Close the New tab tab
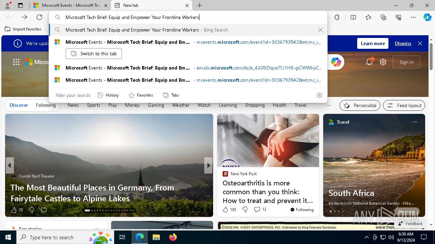Viewport: 435px width, 244px height. (x=187, y=5)
